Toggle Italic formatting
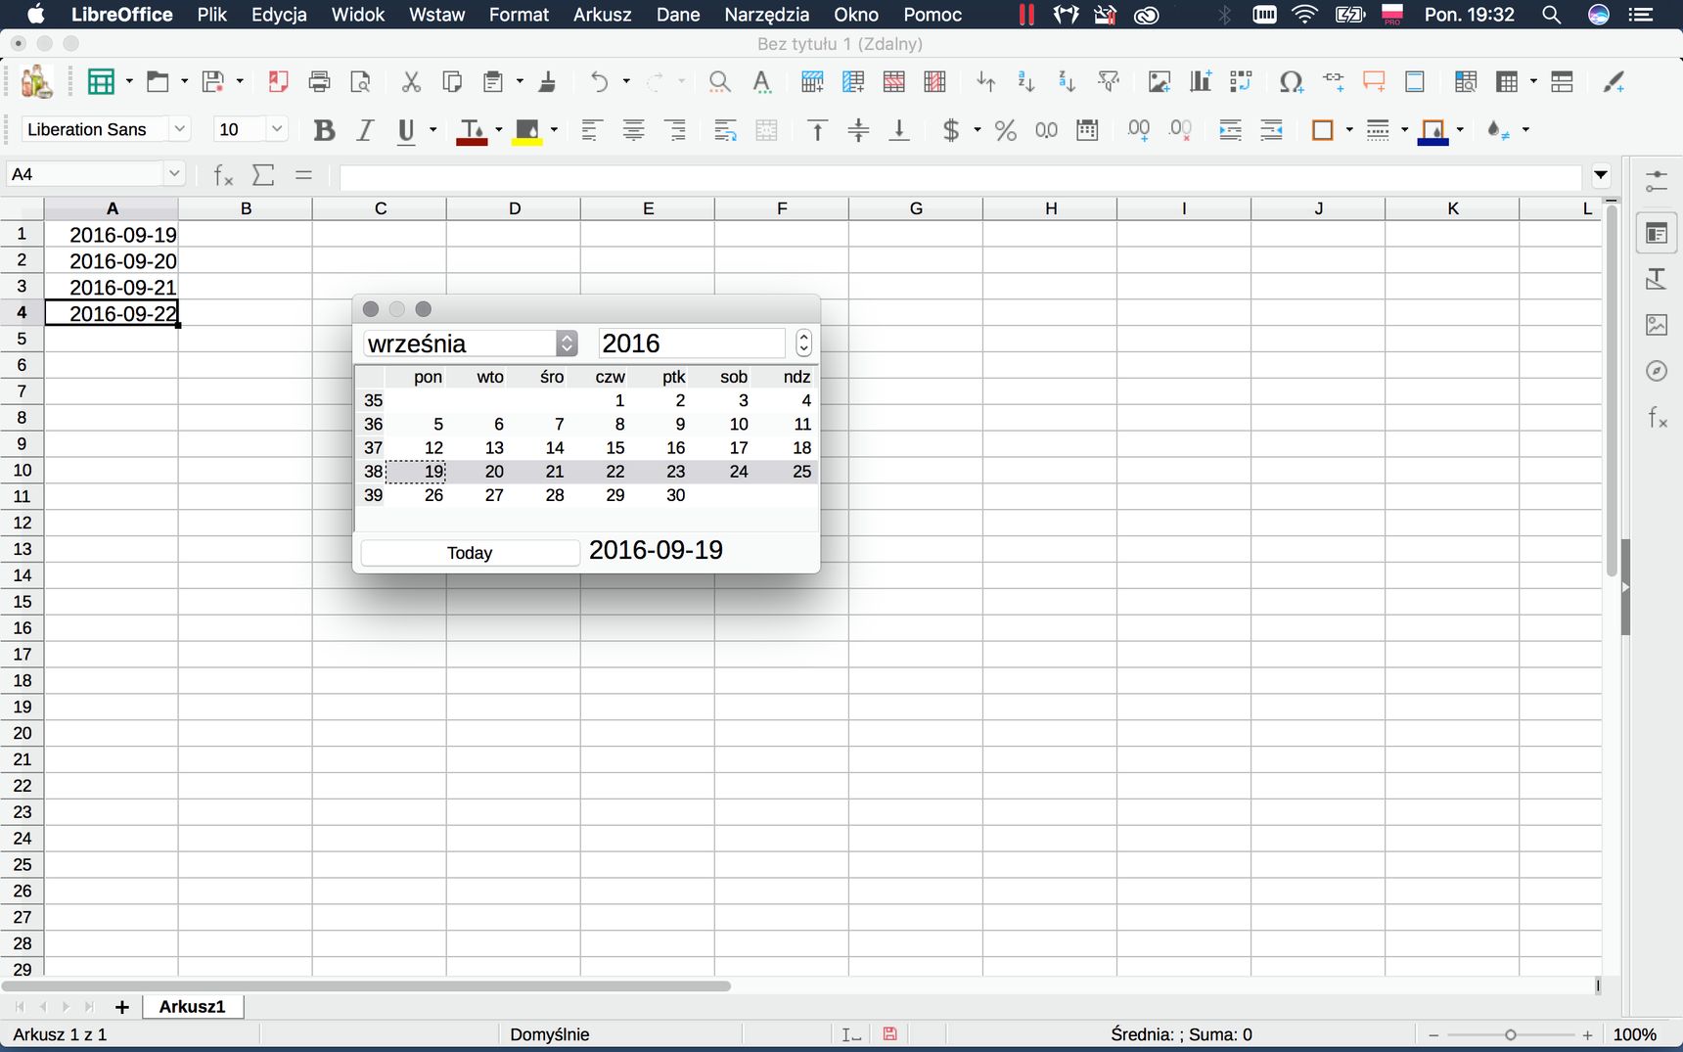This screenshot has width=1683, height=1052. (x=365, y=130)
